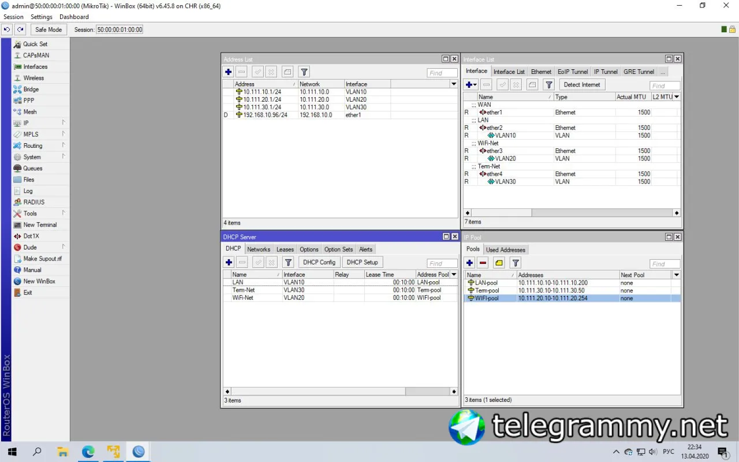Image resolution: width=739 pixels, height=462 pixels.
Task: Open Mesh menu entry
Action: click(x=30, y=111)
